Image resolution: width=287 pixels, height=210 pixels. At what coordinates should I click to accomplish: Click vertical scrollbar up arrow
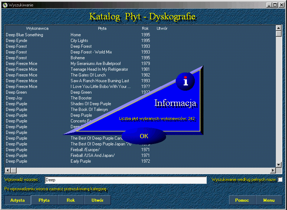click(x=279, y=28)
